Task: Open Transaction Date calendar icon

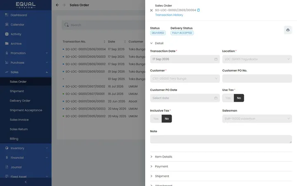Action: [216, 59]
